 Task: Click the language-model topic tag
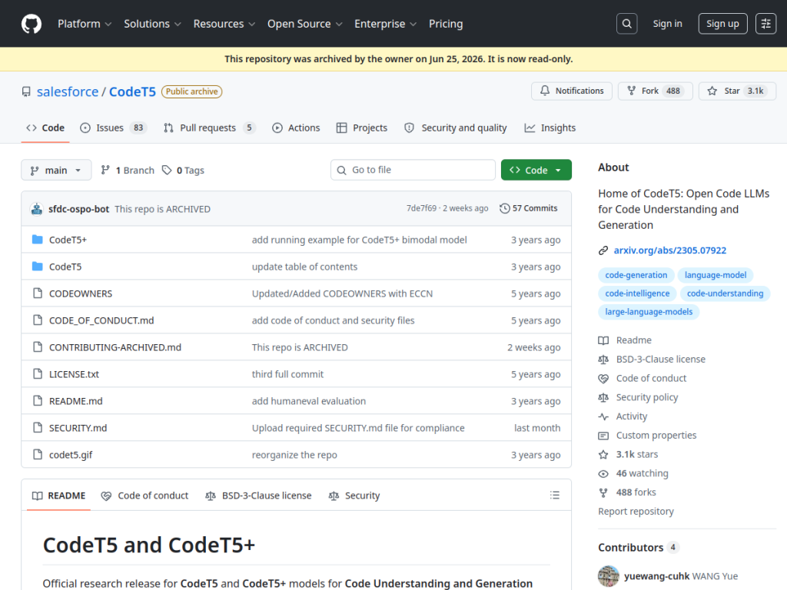[716, 275]
